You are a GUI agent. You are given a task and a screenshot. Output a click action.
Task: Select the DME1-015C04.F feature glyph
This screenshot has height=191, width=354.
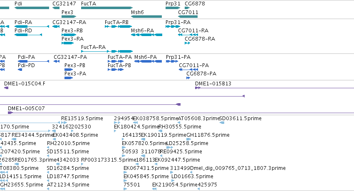click(6, 88)
